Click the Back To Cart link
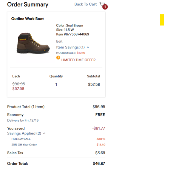The height and width of the screenshot is (170, 170). point(86,4)
